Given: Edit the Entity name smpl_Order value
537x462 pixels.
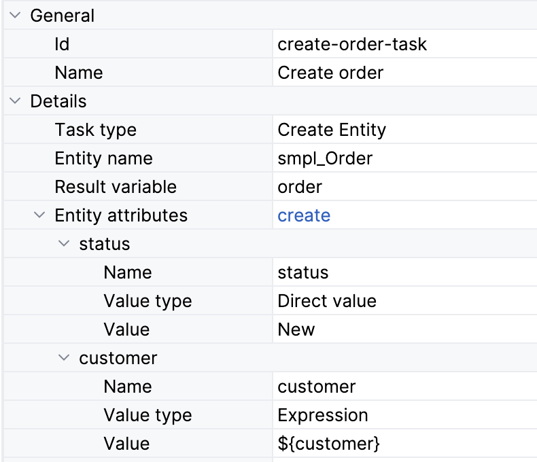Looking at the screenshot, I should (325, 159).
